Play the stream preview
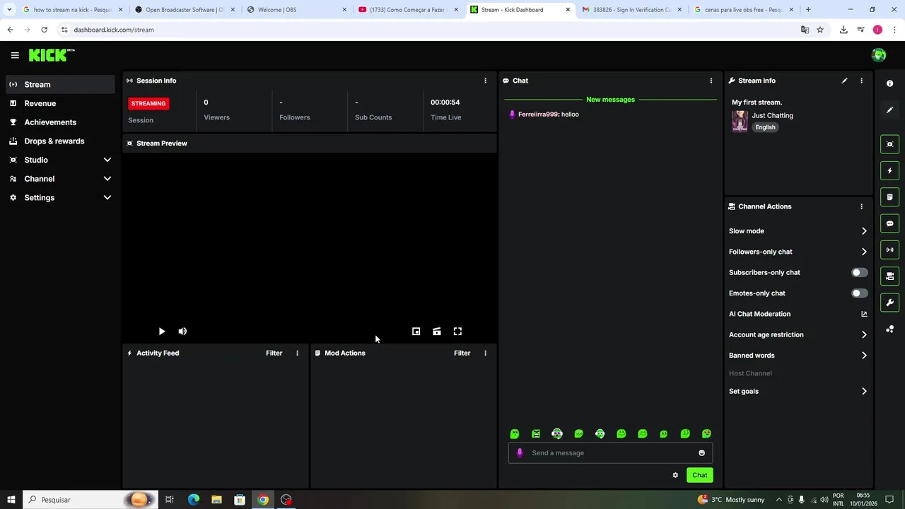The height and width of the screenshot is (509, 905). [162, 331]
